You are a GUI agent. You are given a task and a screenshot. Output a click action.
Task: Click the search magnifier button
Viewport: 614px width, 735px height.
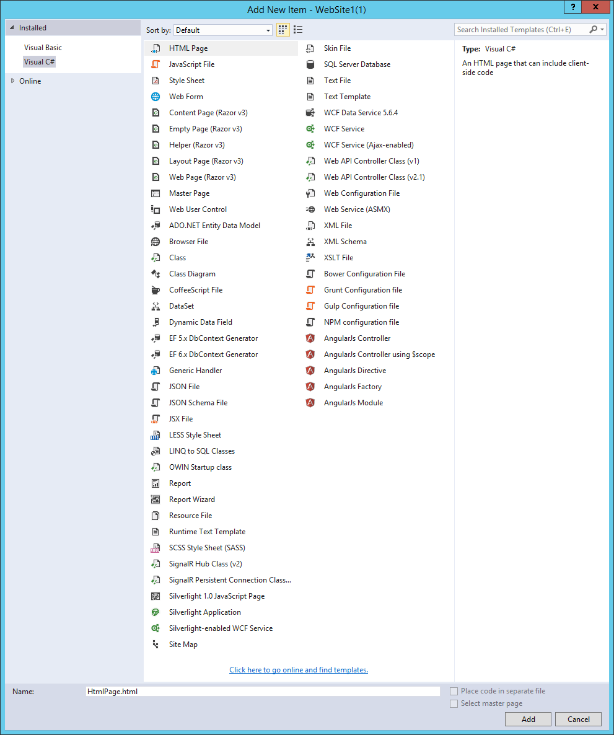(x=594, y=30)
